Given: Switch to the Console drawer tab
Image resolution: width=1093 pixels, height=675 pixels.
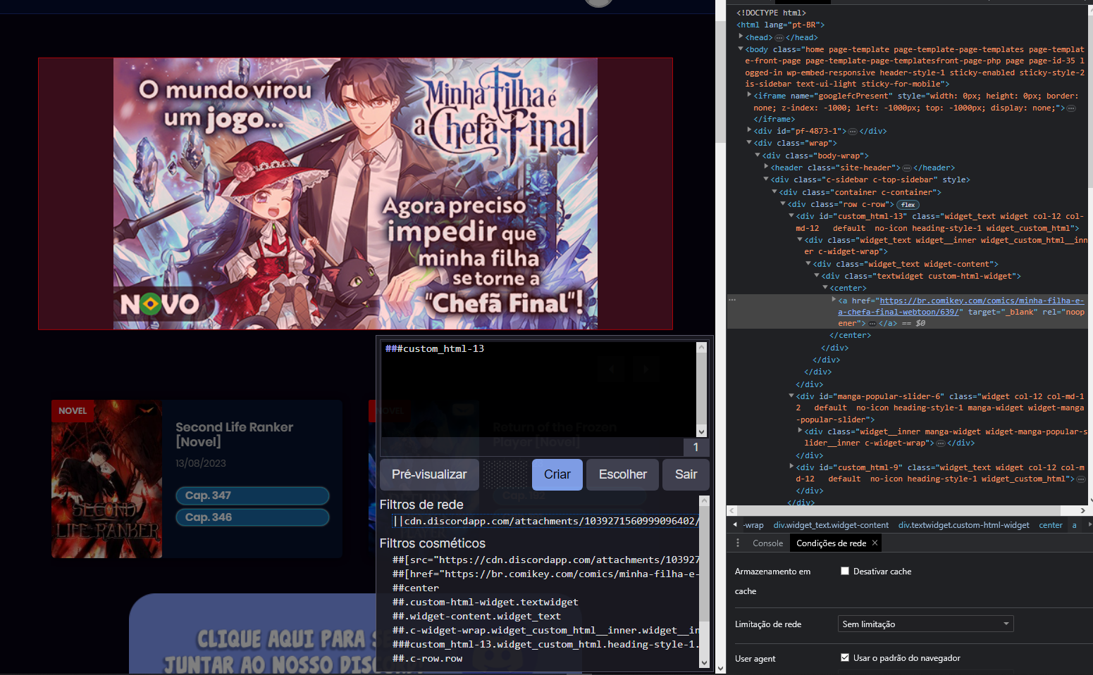Looking at the screenshot, I should tap(767, 543).
